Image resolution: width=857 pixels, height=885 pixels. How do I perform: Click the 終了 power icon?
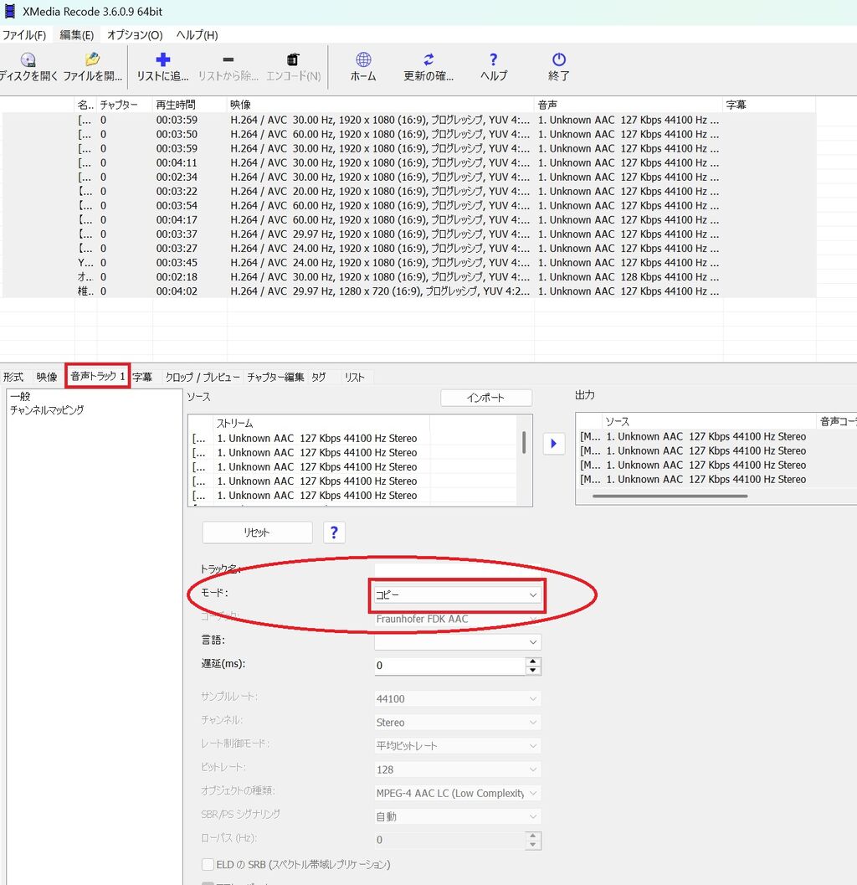coord(558,59)
